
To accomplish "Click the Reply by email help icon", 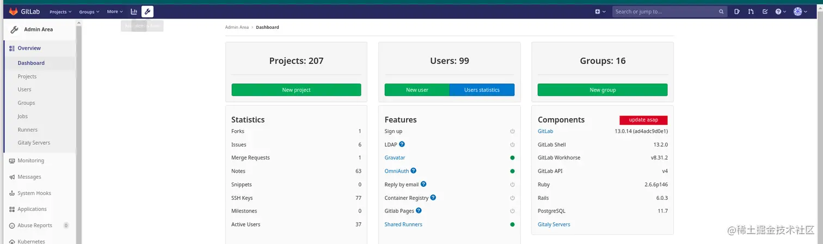I will click(x=423, y=184).
